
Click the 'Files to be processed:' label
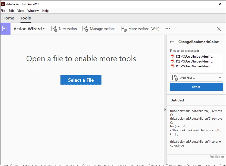184,51
